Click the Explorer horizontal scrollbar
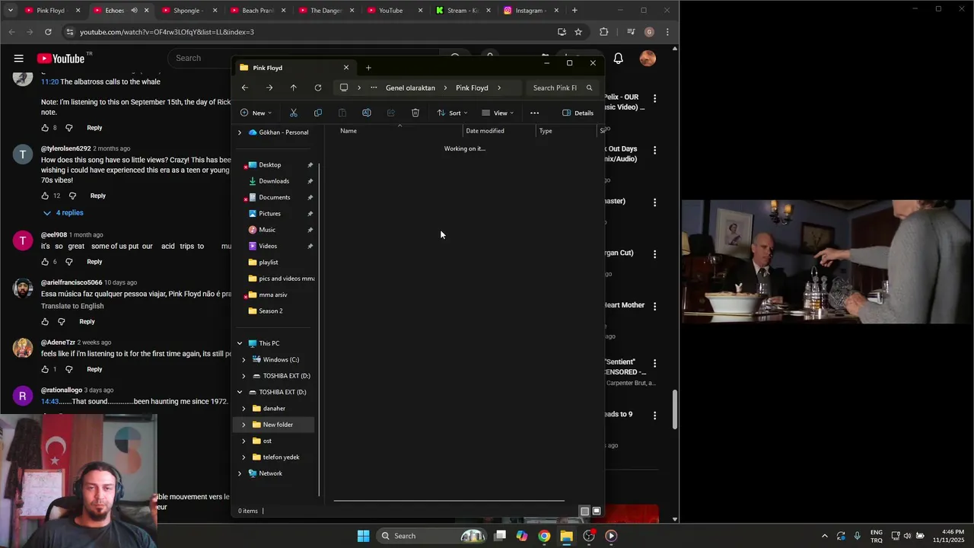The height and width of the screenshot is (548, 974). click(x=449, y=501)
